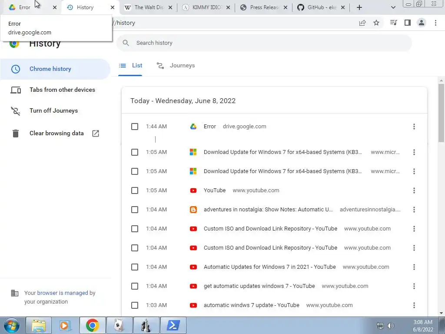Open Windows Explorer from the taskbar

pos(39,325)
